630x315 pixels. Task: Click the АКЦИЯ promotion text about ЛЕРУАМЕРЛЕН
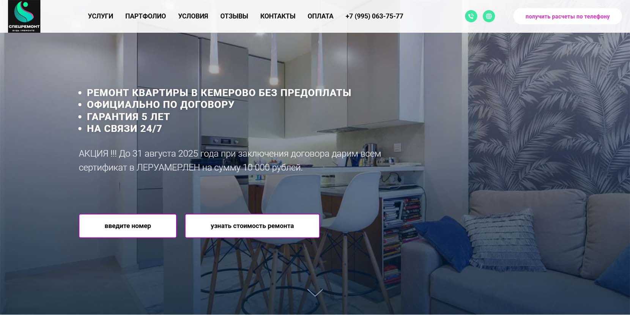[230, 161]
